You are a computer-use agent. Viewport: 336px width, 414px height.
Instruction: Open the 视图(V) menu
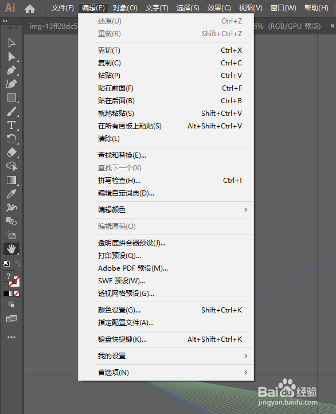(251, 8)
